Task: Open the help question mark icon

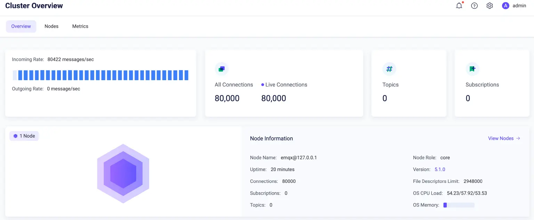Action: point(474,6)
